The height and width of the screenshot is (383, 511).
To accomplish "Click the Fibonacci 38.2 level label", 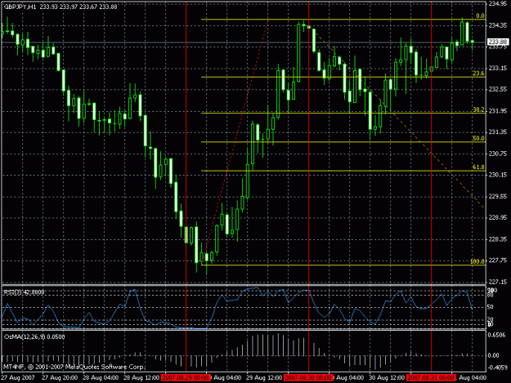I will click(478, 109).
